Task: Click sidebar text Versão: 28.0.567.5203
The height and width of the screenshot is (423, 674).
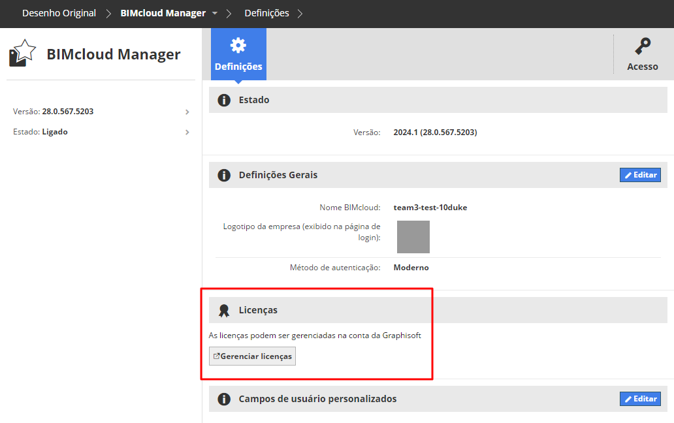Action: (x=54, y=111)
